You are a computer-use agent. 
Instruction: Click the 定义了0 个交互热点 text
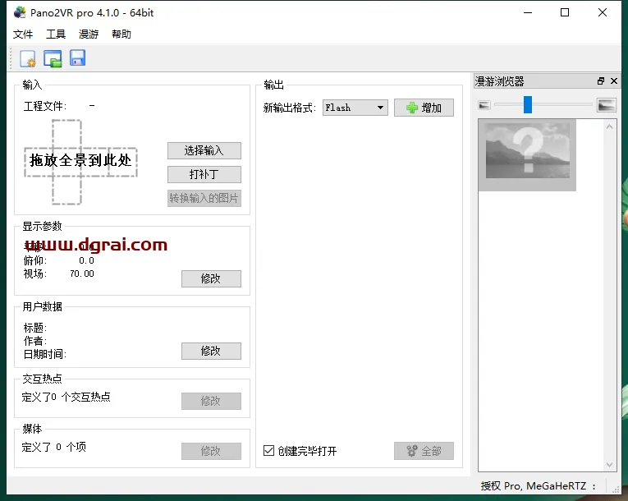coord(66,397)
